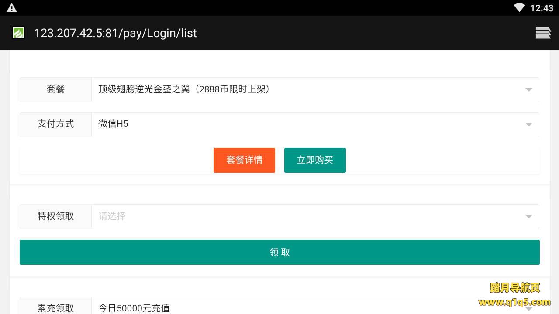Viewport: 559px width, 314px height.
Task: Open the 顶级翅膀逆光金銮之翼 package selector
Action: coord(306,89)
